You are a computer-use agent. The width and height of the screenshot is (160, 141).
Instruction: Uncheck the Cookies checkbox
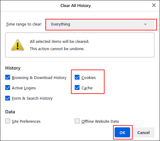tap(77, 77)
